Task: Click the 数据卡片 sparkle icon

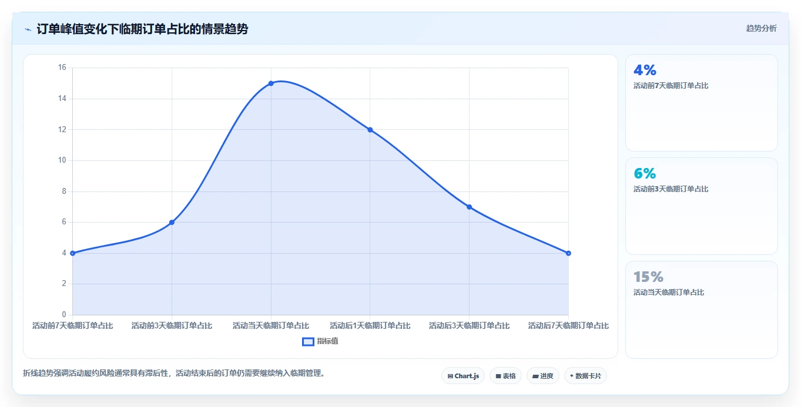Action: tap(572, 376)
